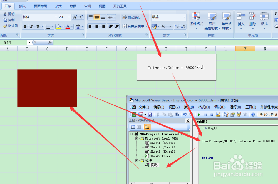The height and width of the screenshot is (184, 278).
Task: Decrease font size with the small A icon
Action: (81, 17)
